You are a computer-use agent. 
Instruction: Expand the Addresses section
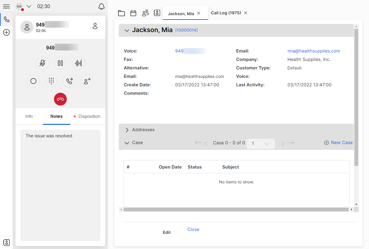pos(127,130)
